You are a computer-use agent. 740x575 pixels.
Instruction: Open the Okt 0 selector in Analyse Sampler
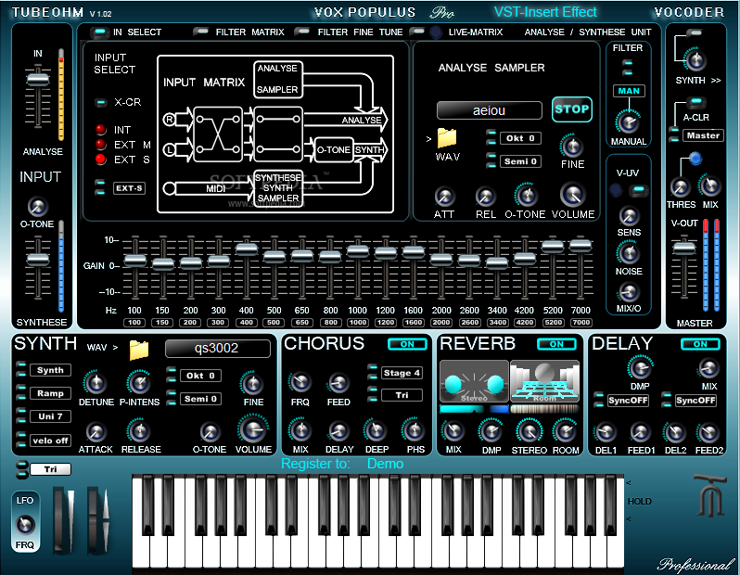pos(520,138)
